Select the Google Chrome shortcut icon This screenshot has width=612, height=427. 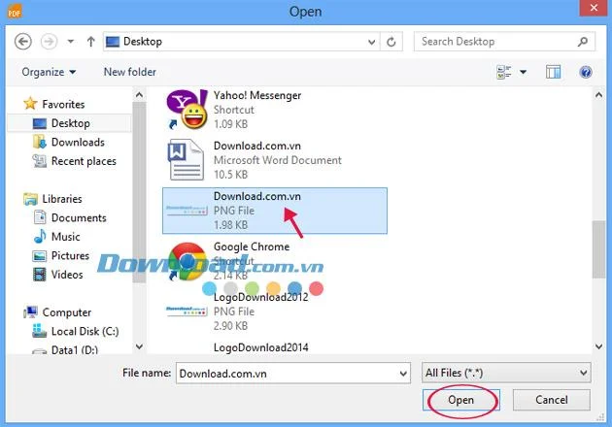[187, 261]
